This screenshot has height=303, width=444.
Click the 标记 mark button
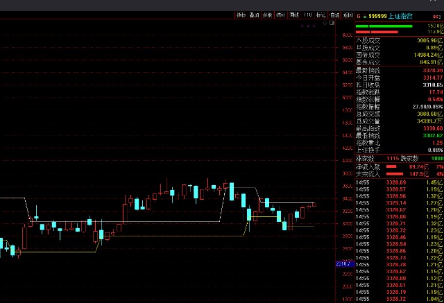[321, 15]
